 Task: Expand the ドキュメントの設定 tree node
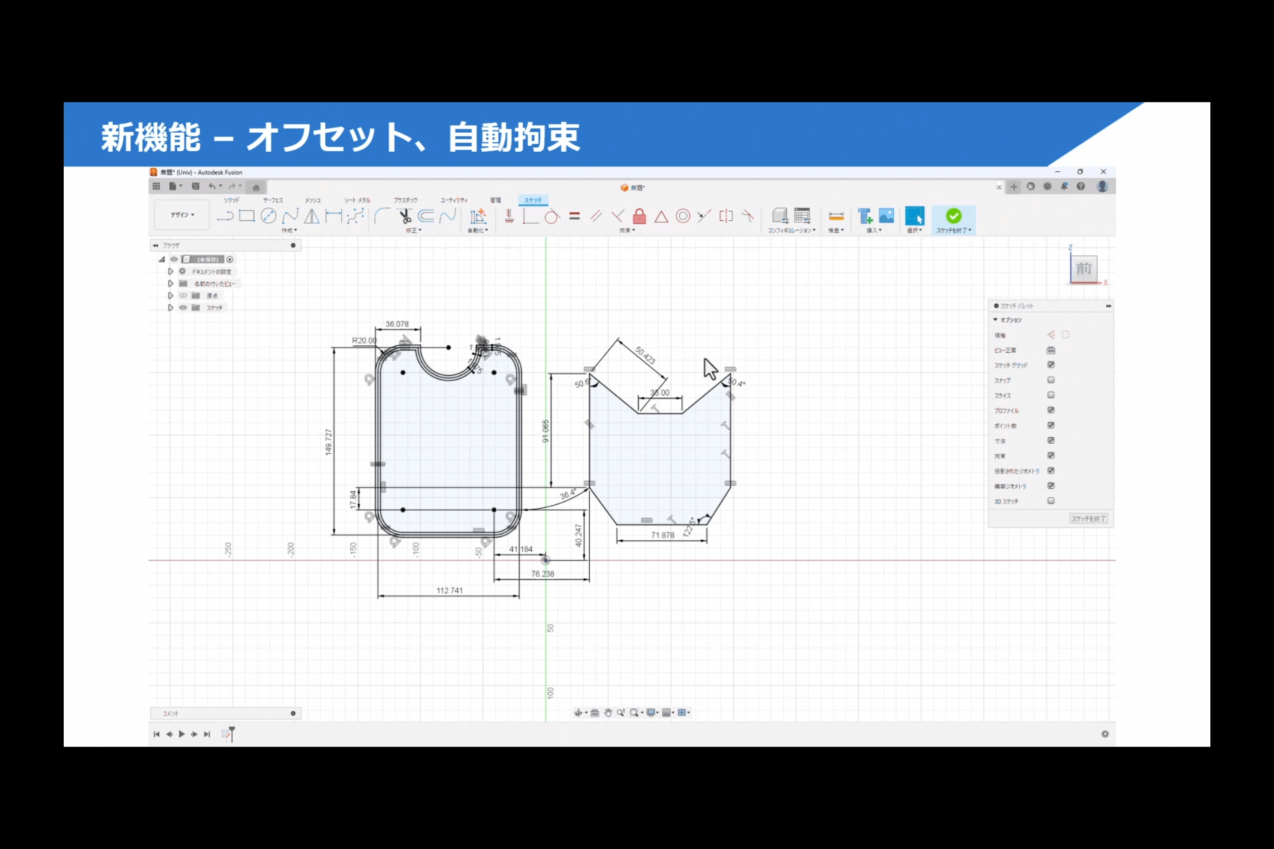point(171,271)
